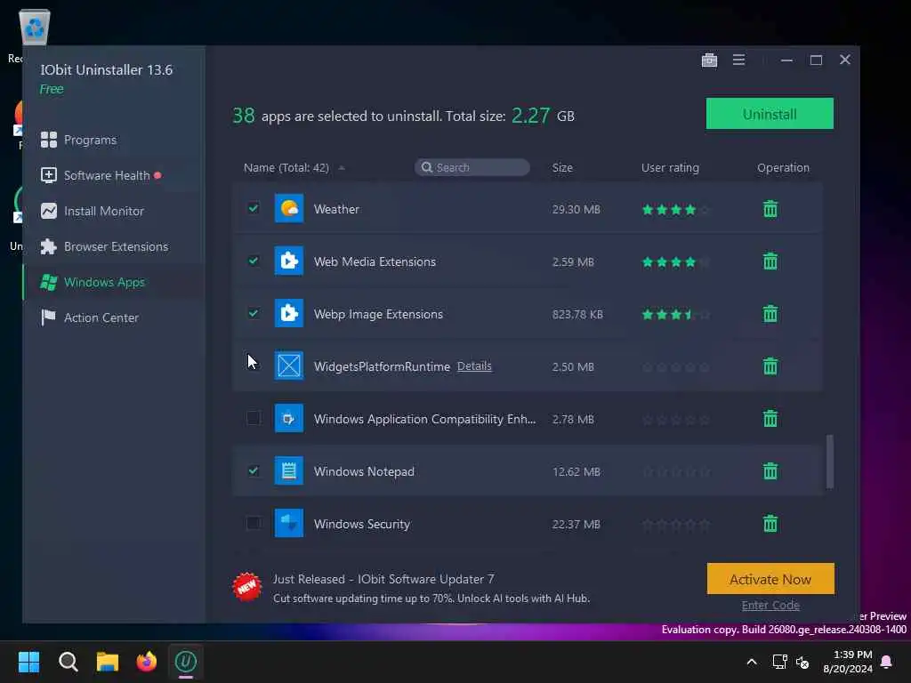Uncheck the Windows Notepad checkbox
The width and height of the screenshot is (911, 683).
(x=254, y=470)
